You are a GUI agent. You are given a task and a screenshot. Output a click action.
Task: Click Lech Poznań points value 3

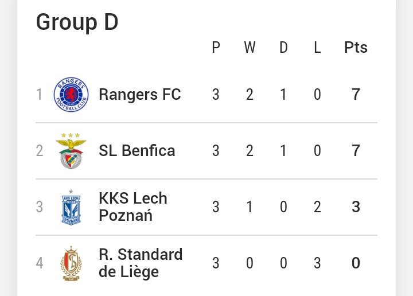click(x=356, y=207)
